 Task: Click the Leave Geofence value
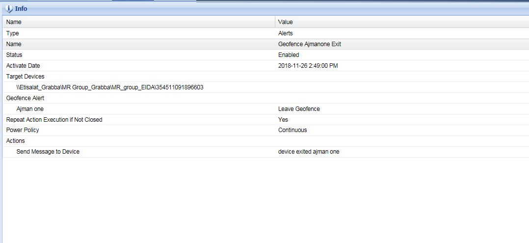pyautogui.click(x=299, y=109)
